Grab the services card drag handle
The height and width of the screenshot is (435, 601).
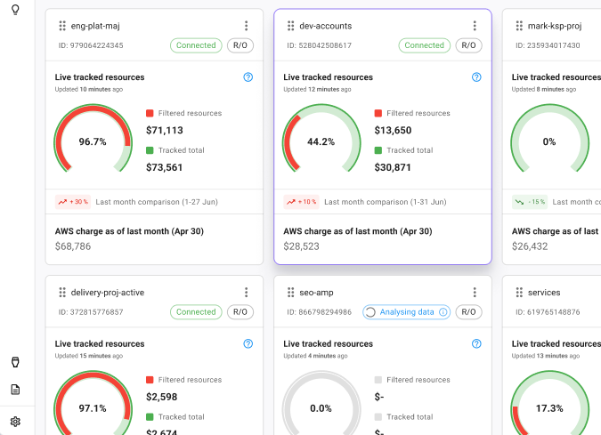click(x=519, y=292)
